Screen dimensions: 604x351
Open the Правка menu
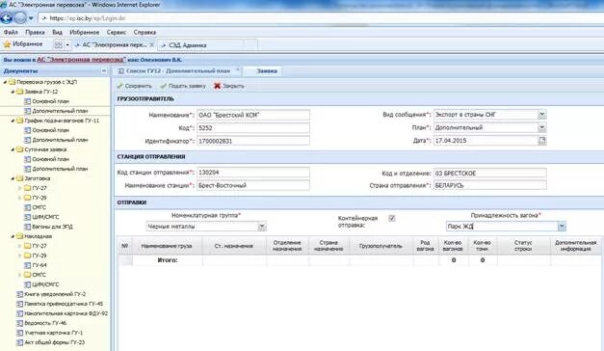point(35,33)
